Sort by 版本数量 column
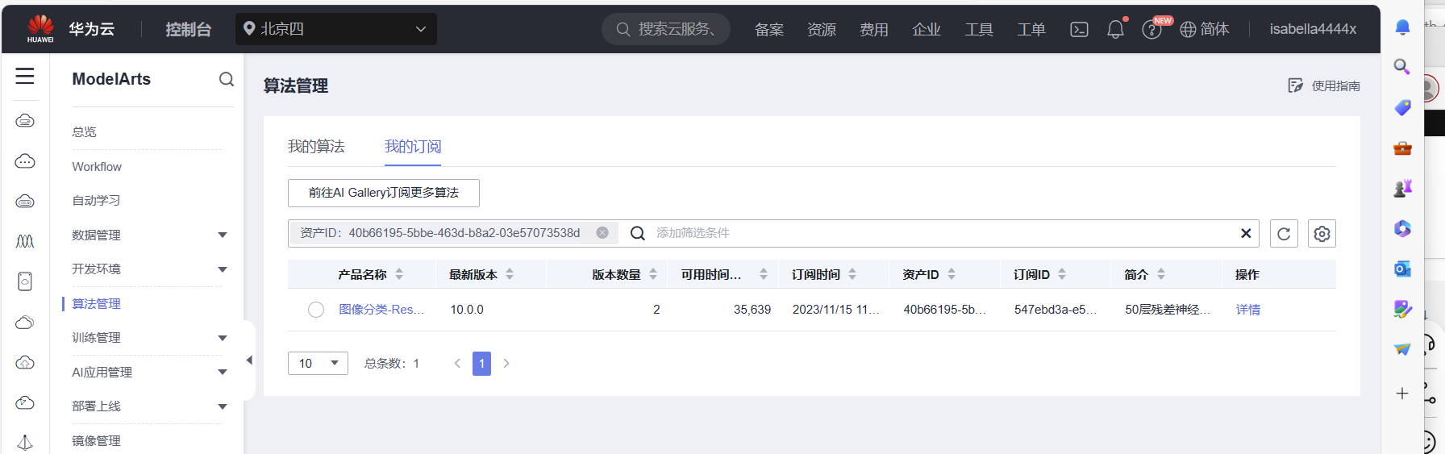The width and height of the screenshot is (1445, 454). [653, 274]
